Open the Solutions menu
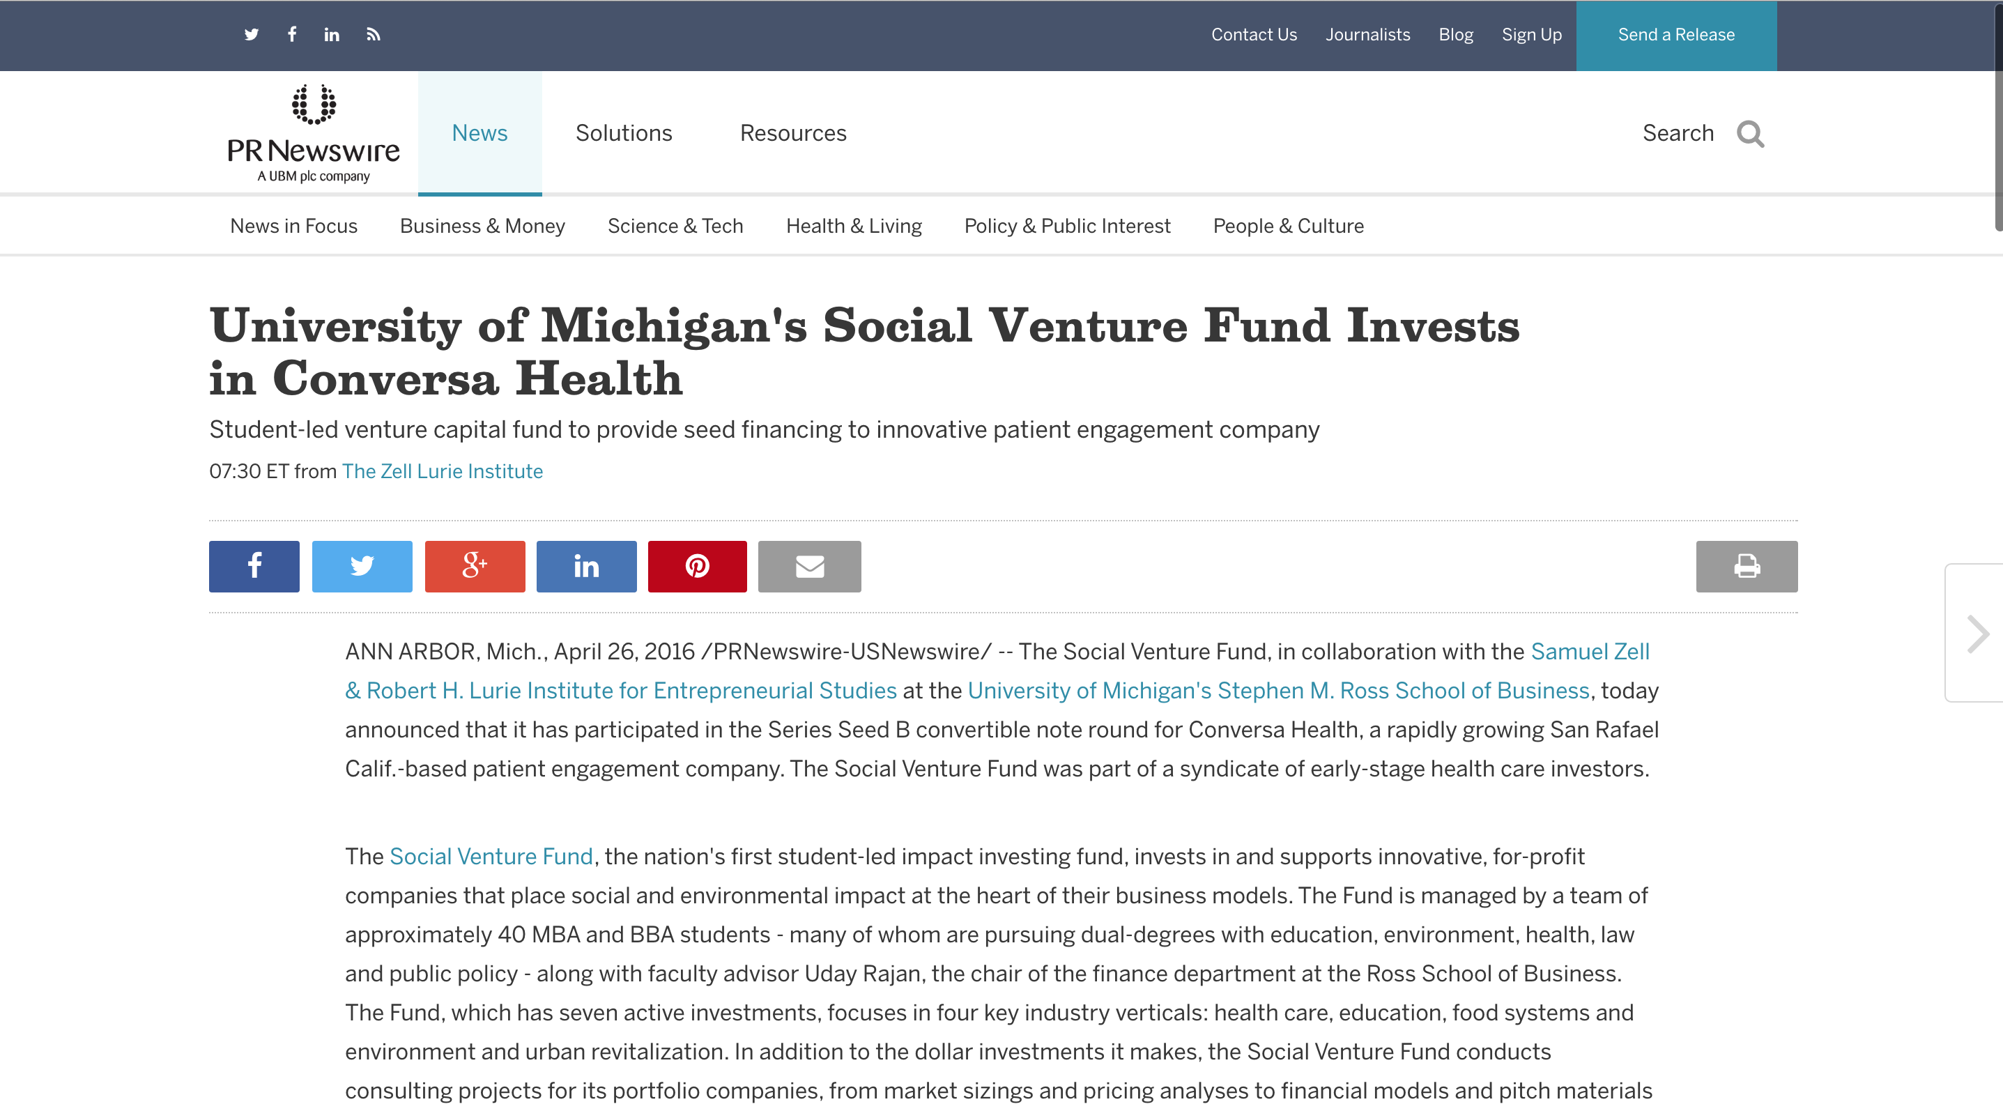The image size is (2003, 1118). click(x=624, y=133)
